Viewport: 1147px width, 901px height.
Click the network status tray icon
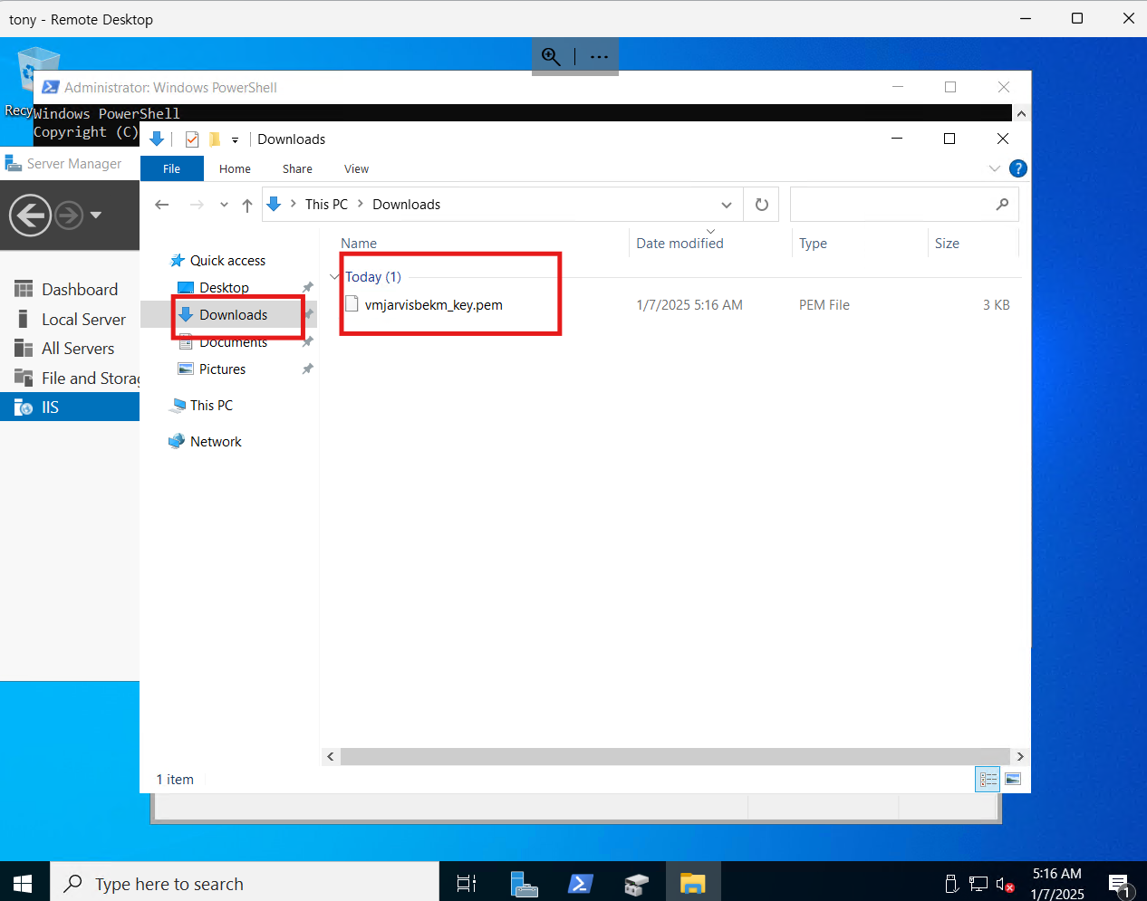978,884
